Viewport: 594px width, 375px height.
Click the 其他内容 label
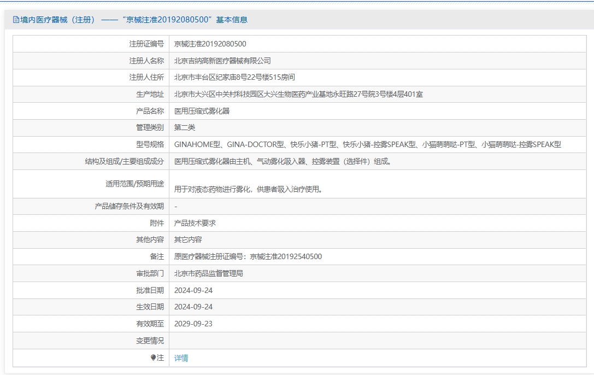coord(150,240)
